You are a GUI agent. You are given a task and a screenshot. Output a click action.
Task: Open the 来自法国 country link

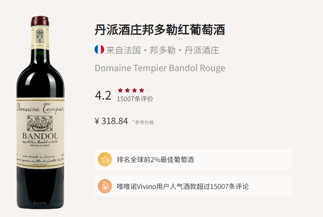123,50
